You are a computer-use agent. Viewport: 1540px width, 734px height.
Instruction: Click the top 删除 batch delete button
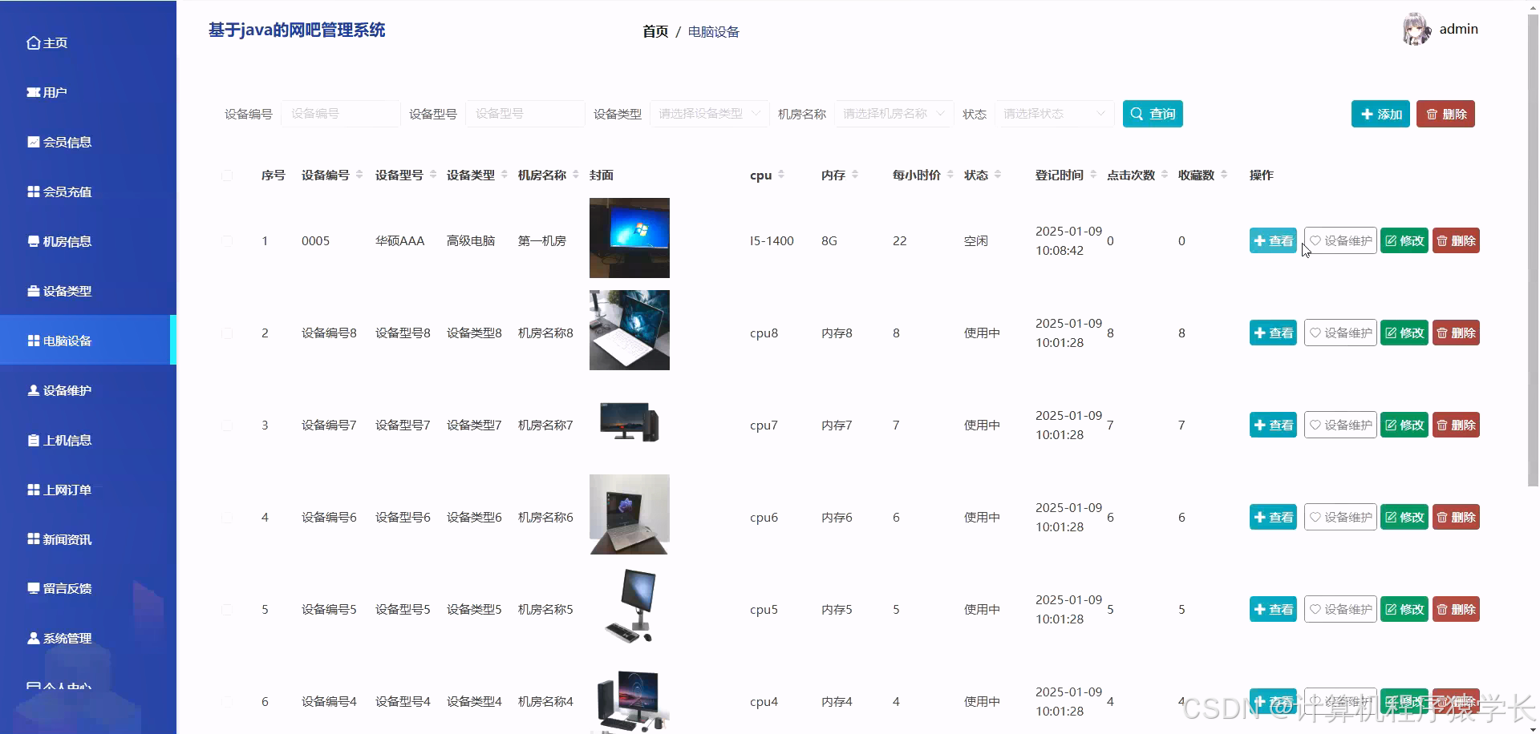pos(1445,114)
